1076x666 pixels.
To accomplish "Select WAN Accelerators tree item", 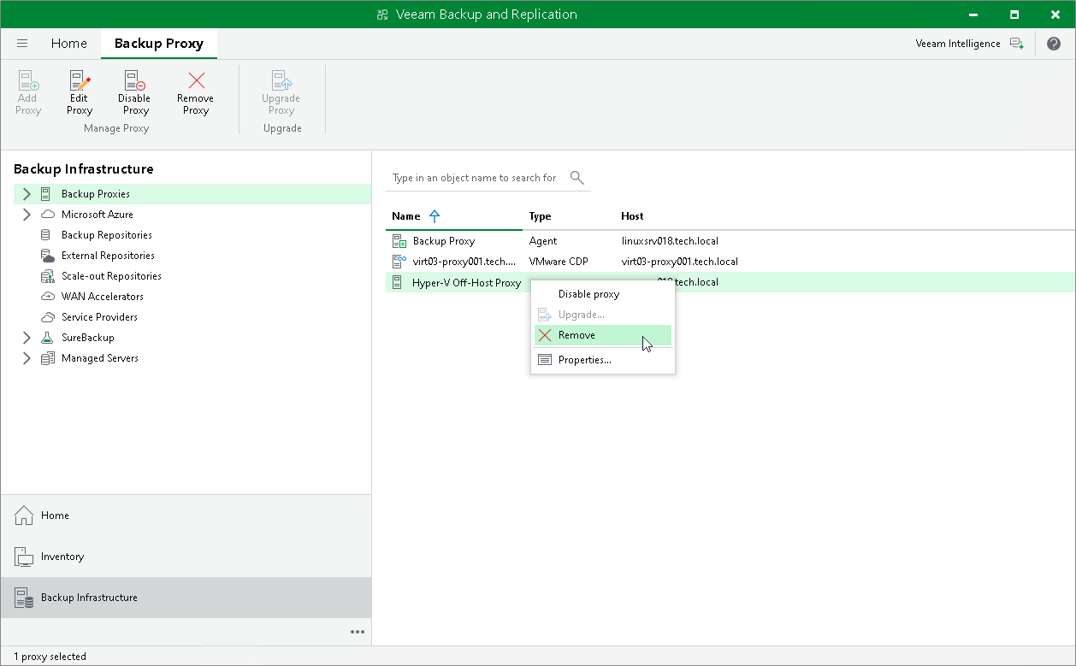I will 103,297.
